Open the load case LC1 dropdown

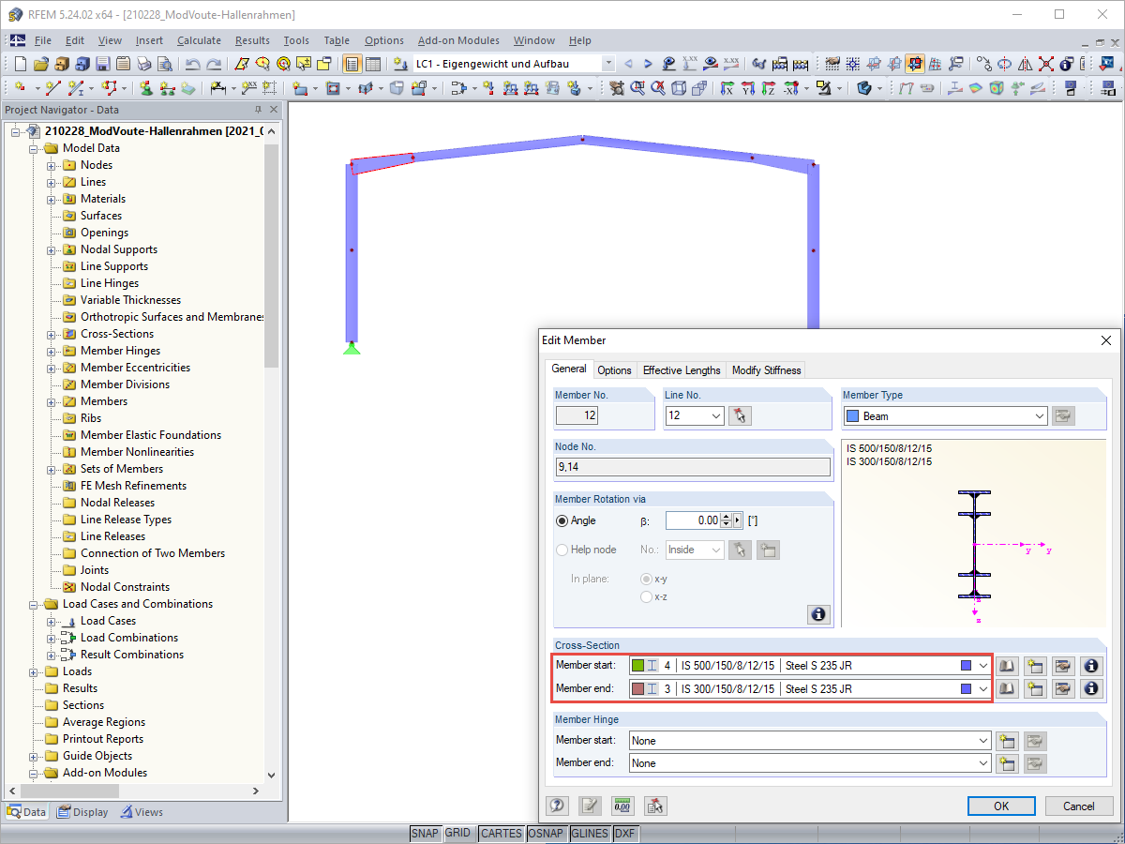(x=608, y=64)
